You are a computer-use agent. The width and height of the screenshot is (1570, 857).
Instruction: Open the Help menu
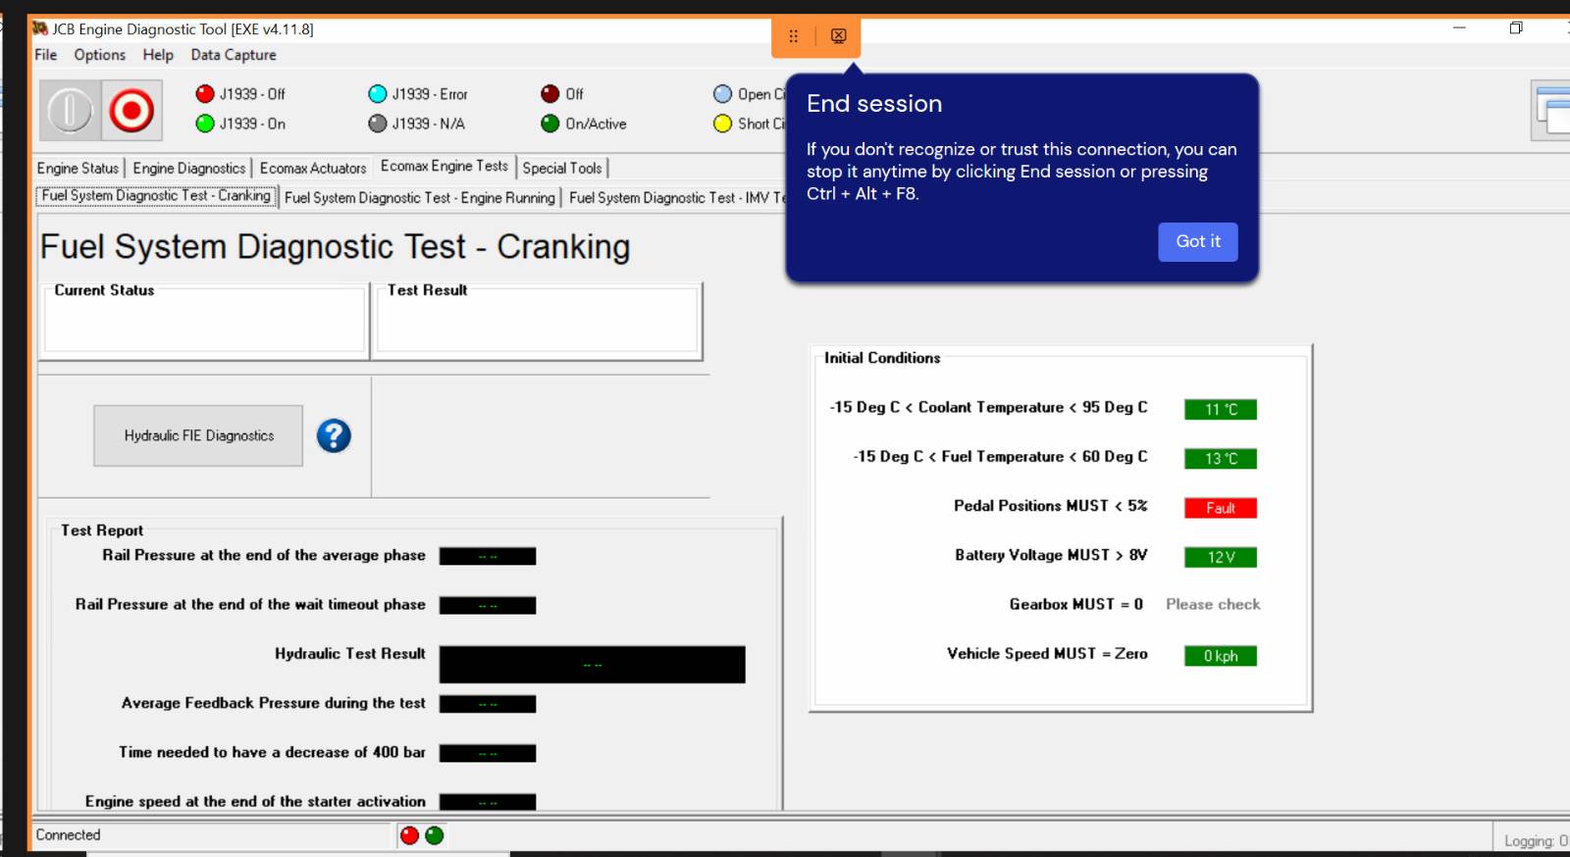click(158, 55)
